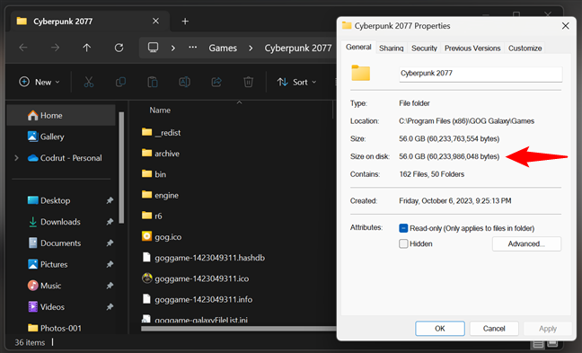The height and width of the screenshot is (353, 582).
Task: Switch to the General tab in Properties
Action: pos(358,47)
